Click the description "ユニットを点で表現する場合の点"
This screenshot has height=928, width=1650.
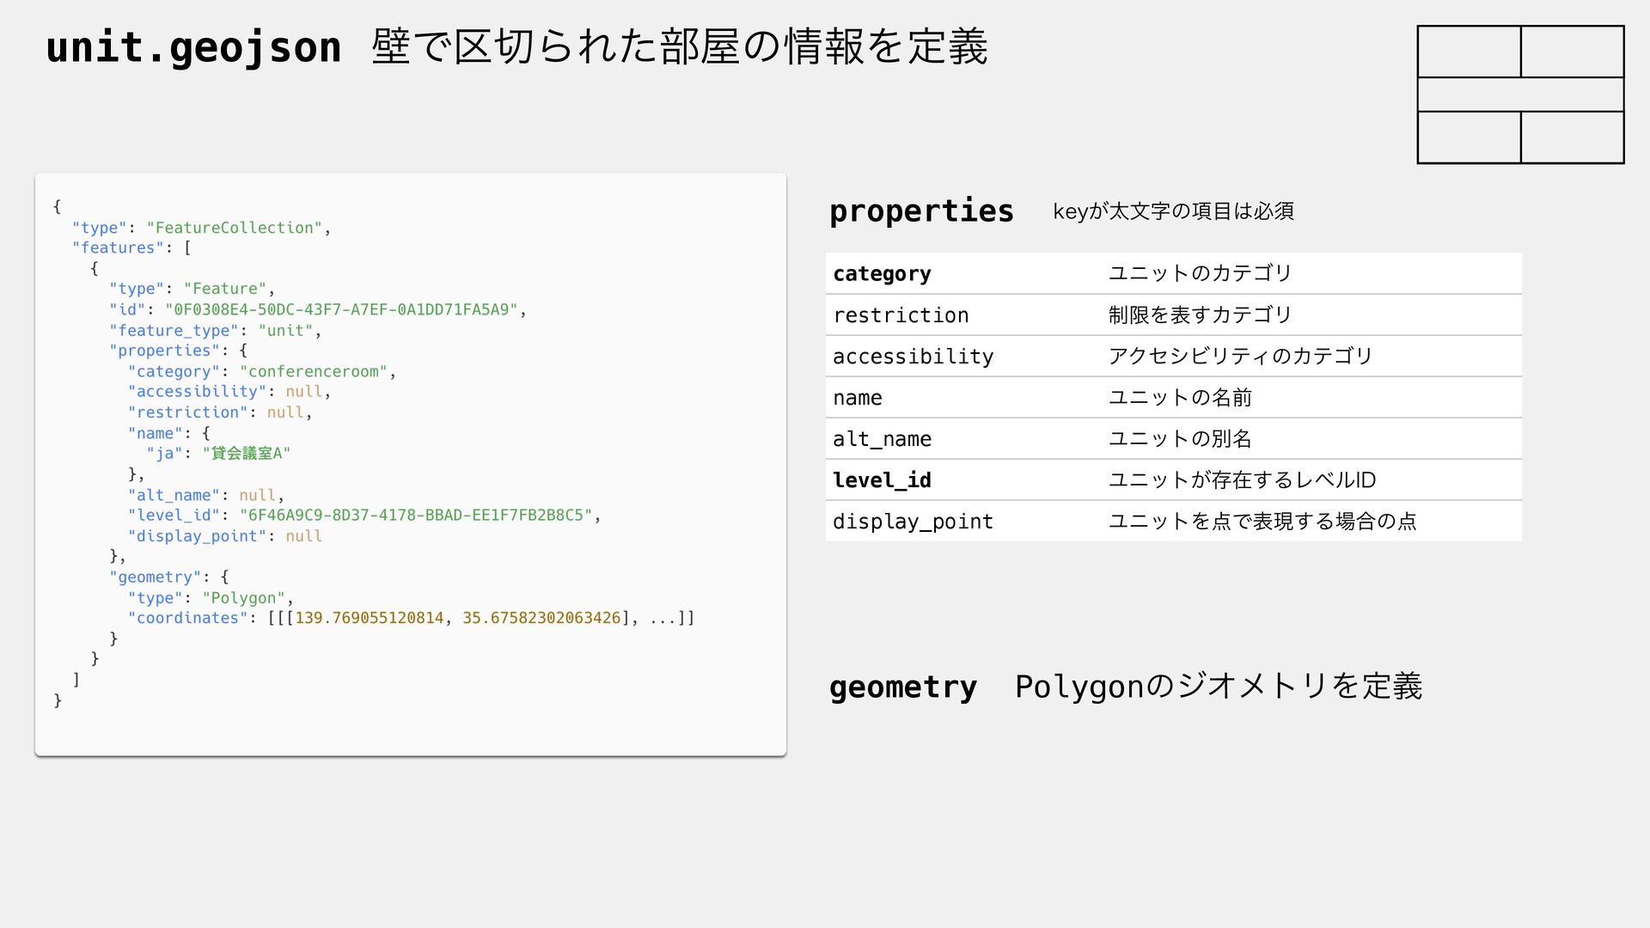click(x=1262, y=521)
